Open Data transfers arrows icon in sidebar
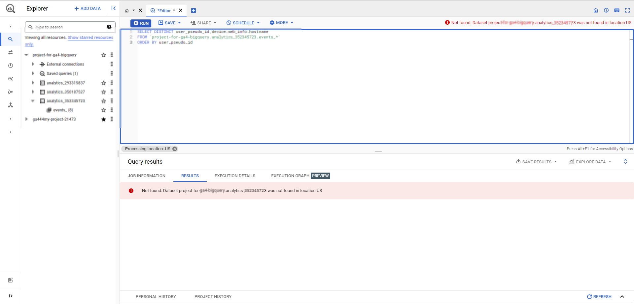634x304 pixels. [x=11, y=52]
